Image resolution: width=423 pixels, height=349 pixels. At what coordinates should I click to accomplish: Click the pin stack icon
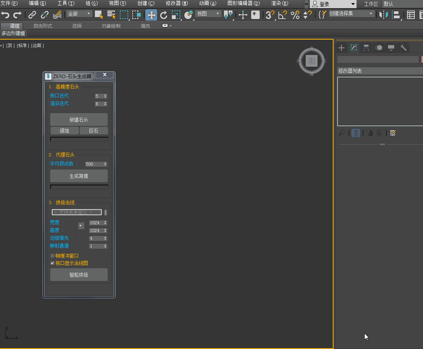click(342, 133)
